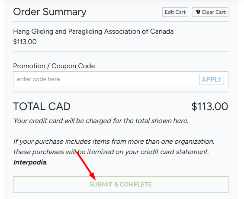
Task: Empty the order with Clear Cart
Action: [x=210, y=12]
